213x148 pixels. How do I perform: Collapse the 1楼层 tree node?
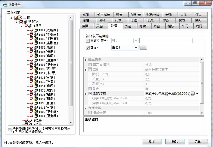click(x=22, y=26)
